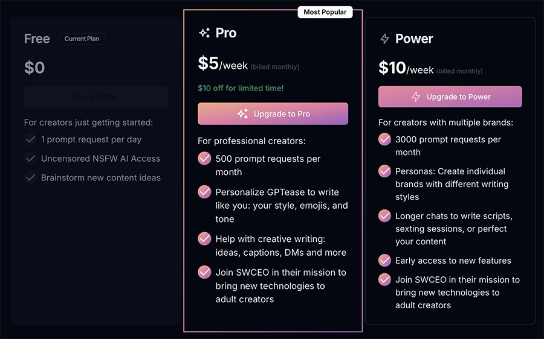Viewport: 544px width, 339px height.
Task: Click the sparkle icon beside Pro heading
Action: point(204,33)
